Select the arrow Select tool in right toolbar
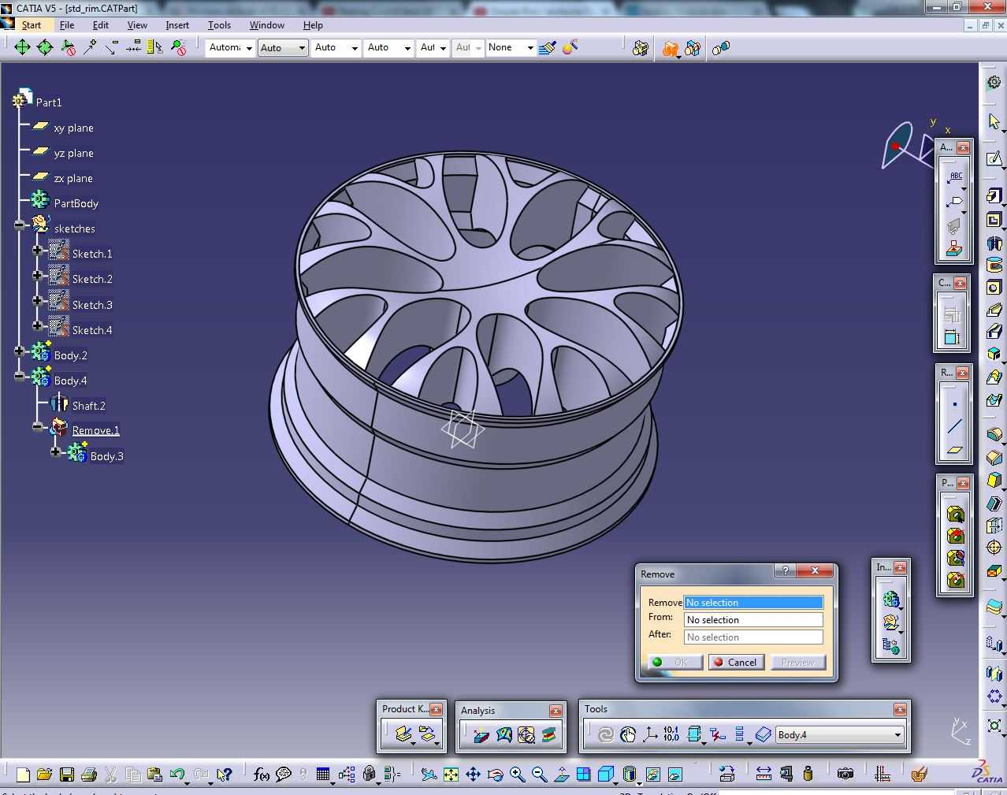The width and height of the screenshot is (1007, 795). coord(994,122)
